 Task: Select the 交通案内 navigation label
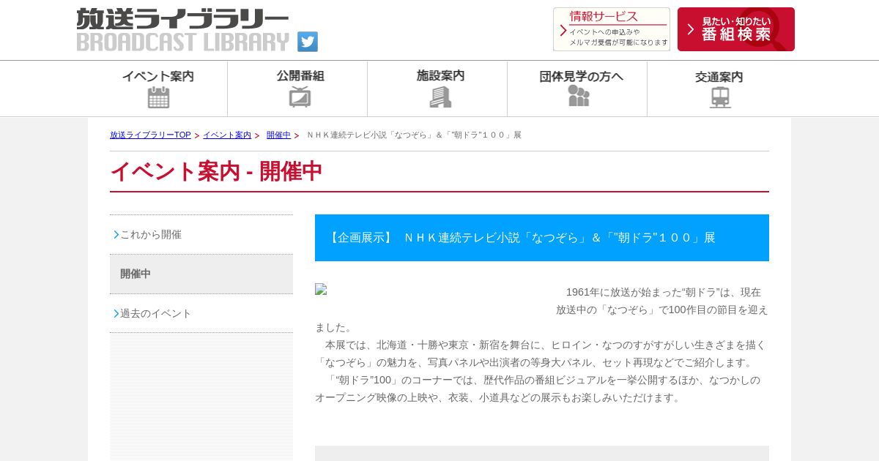click(x=719, y=77)
